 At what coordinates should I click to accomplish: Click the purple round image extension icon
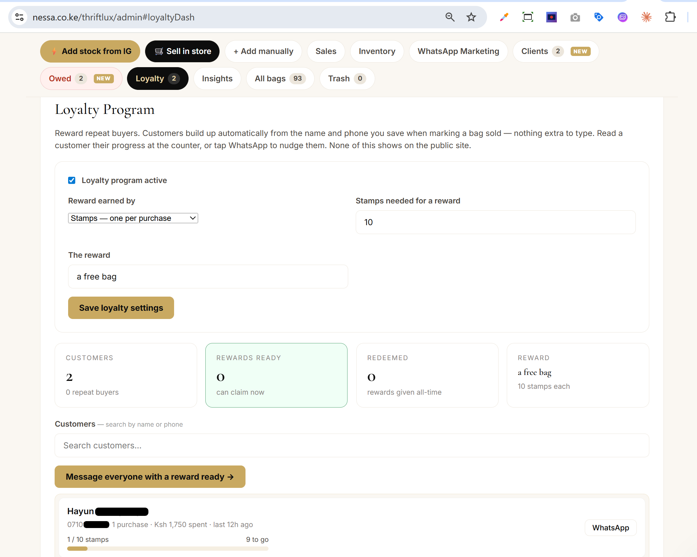[623, 17]
